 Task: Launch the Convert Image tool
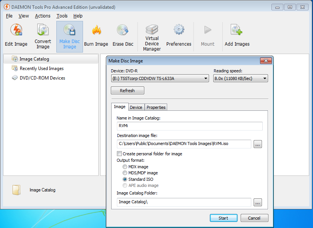point(43,37)
